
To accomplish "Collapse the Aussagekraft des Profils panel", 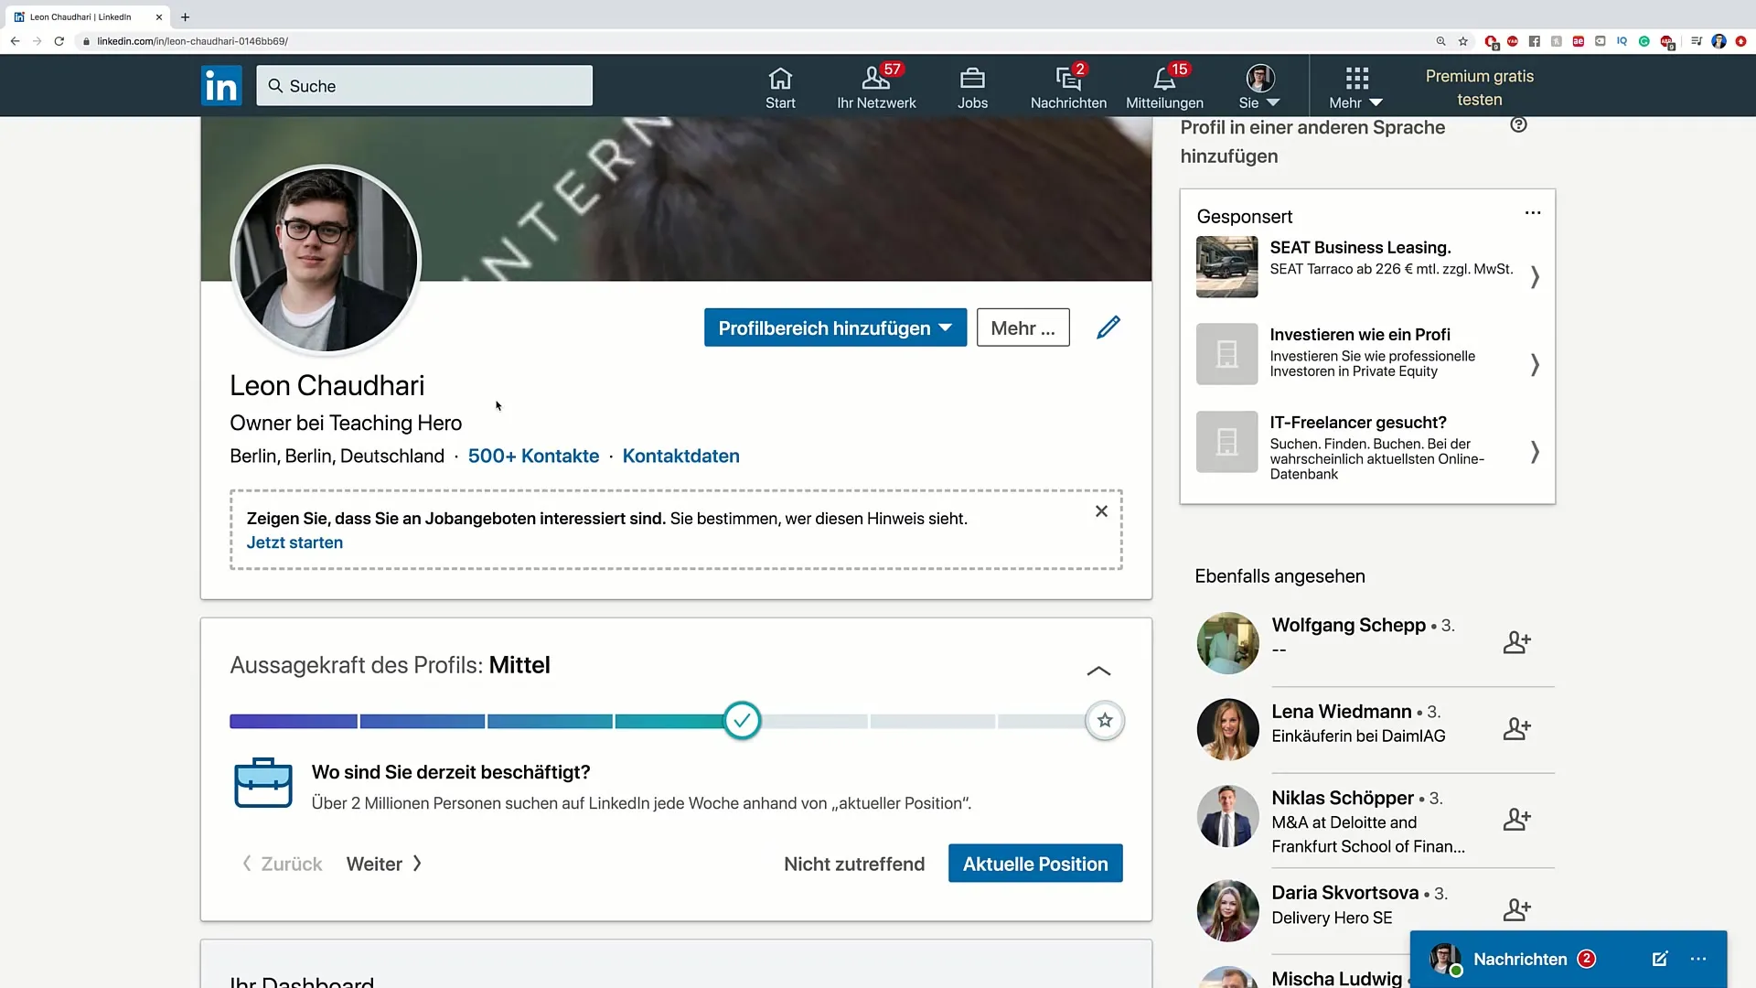I will point(1098,671).
